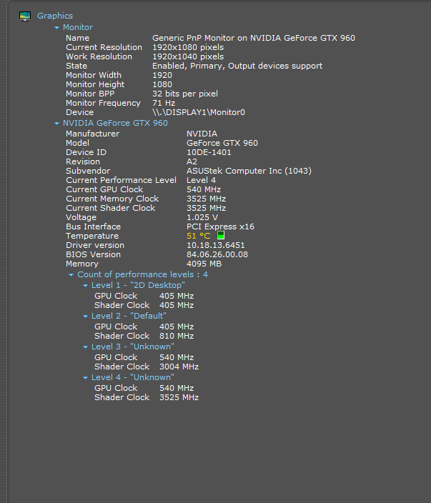Image resolution: width=431 pixels, height=503 pixels.
Task: Click the Current Performance Level label
Action: 121,180
